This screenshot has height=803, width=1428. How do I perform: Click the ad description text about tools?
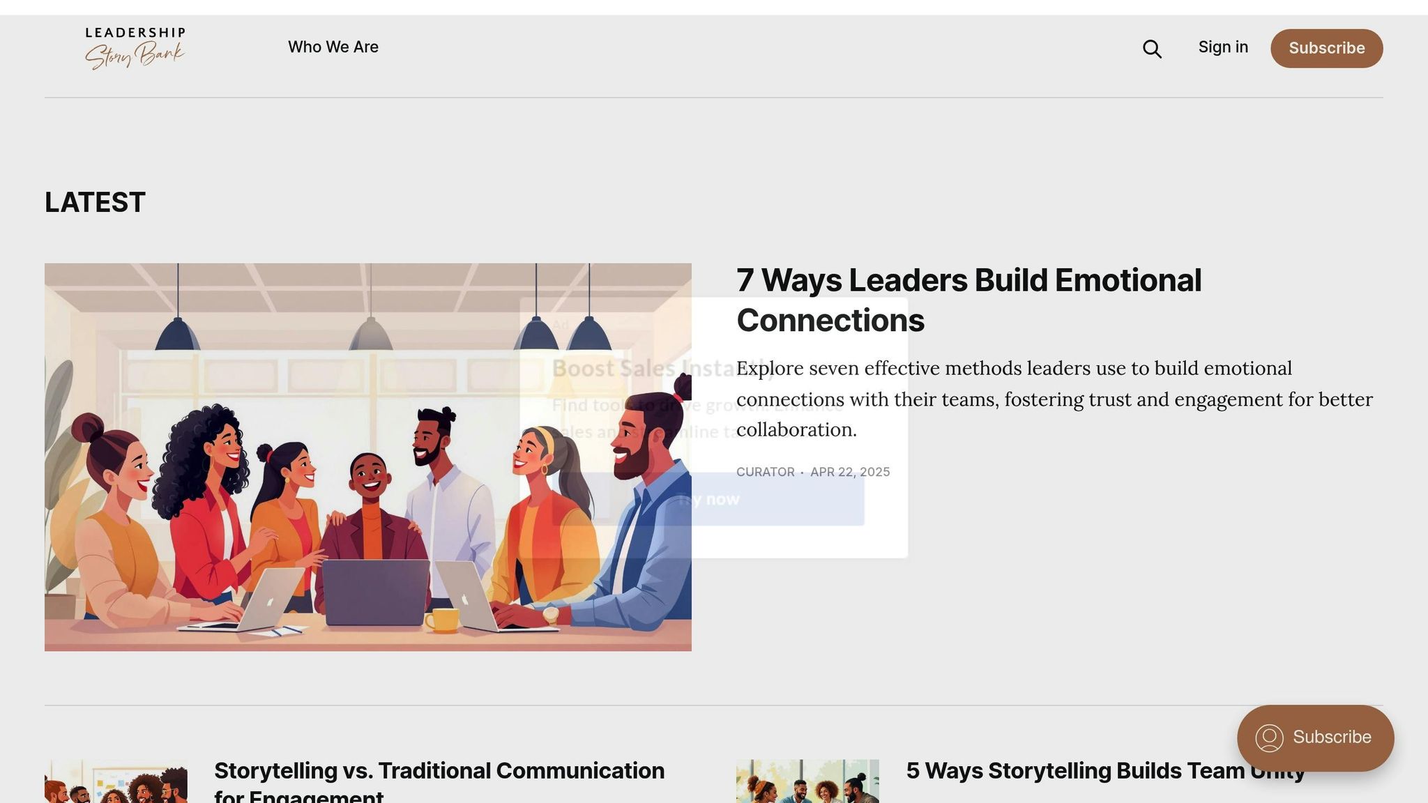tap(697, 418)
